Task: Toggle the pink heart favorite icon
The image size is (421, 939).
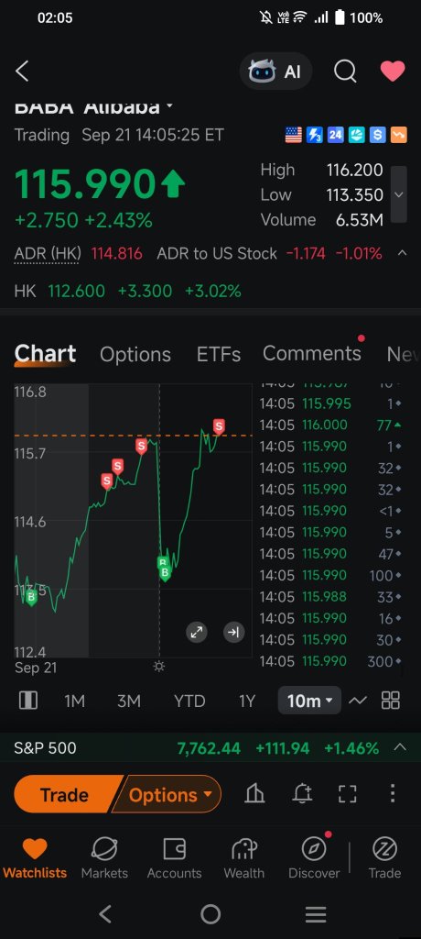Action: point(393,72)
